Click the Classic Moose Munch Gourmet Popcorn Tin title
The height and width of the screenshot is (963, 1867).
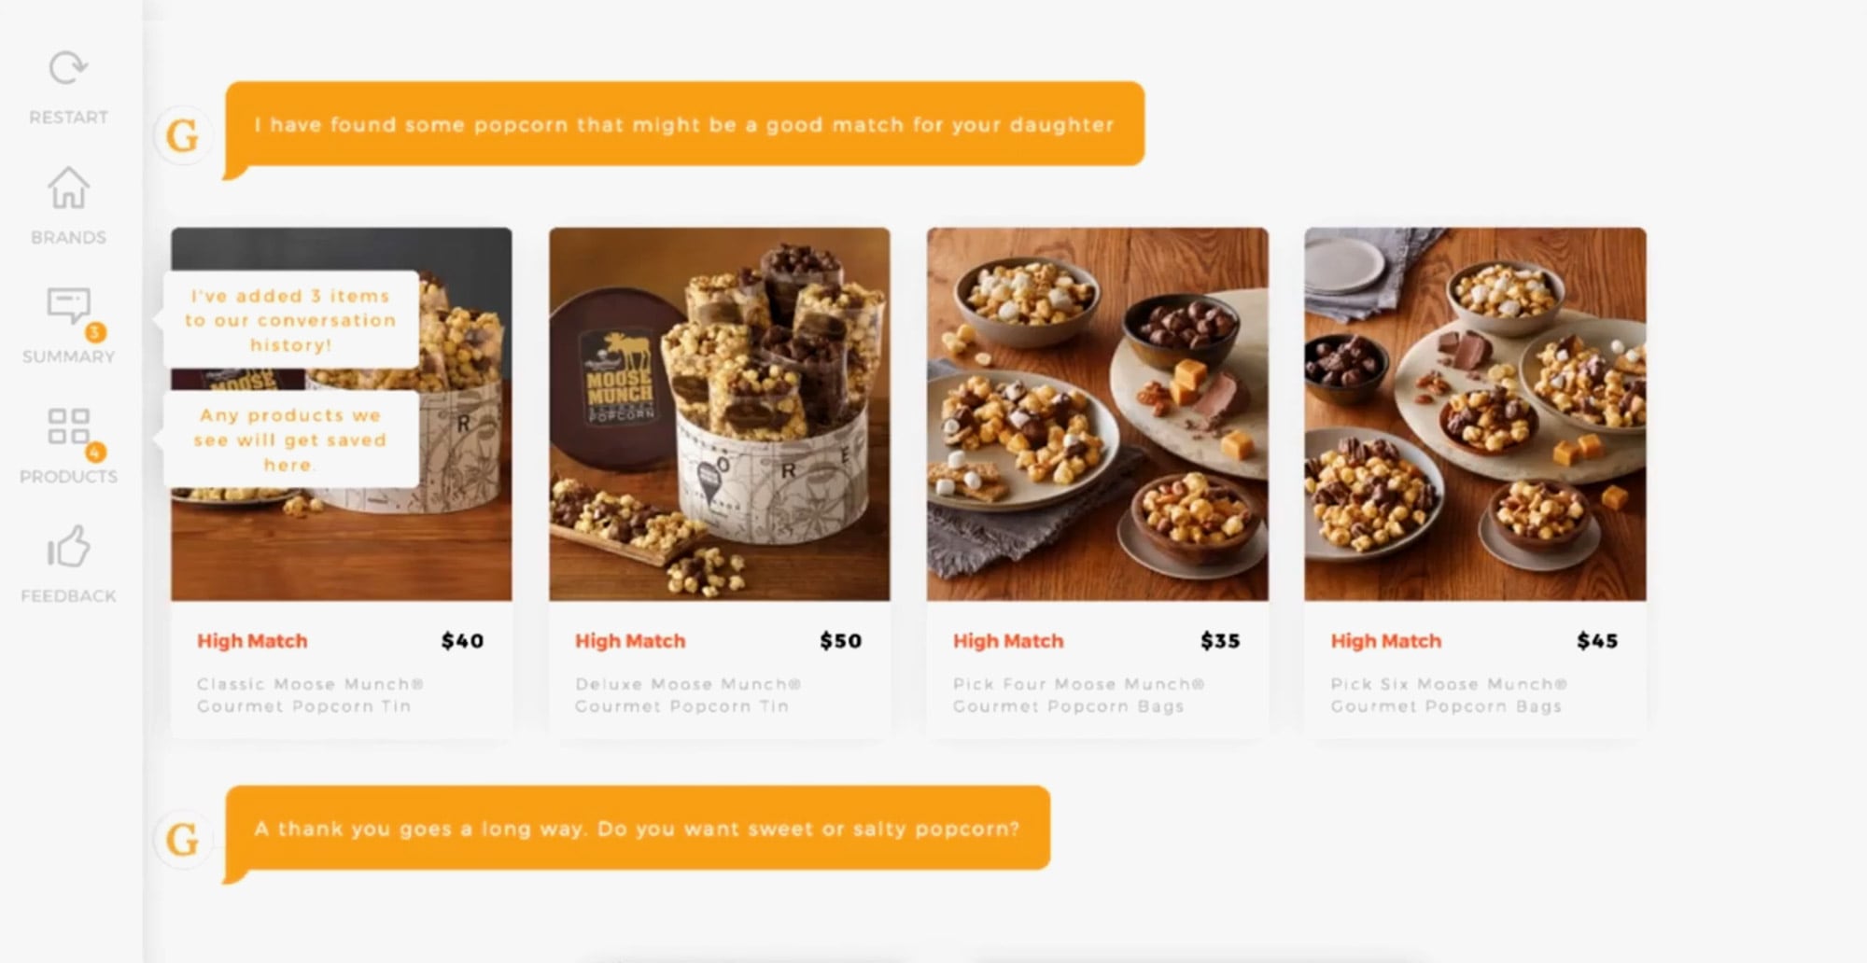coord(310,695)
